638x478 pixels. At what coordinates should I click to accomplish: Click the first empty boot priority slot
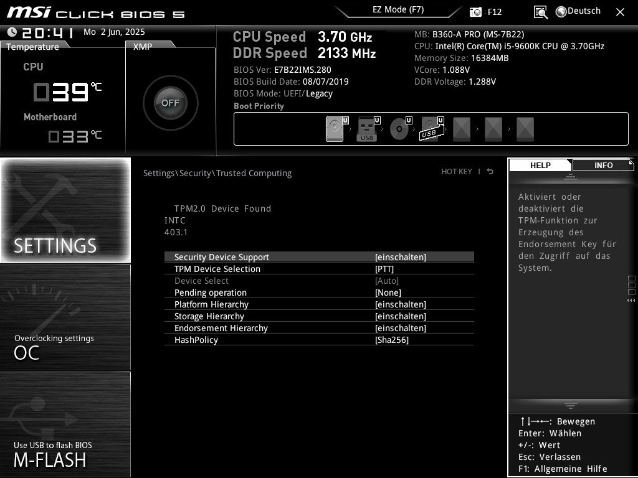(462, 129)
